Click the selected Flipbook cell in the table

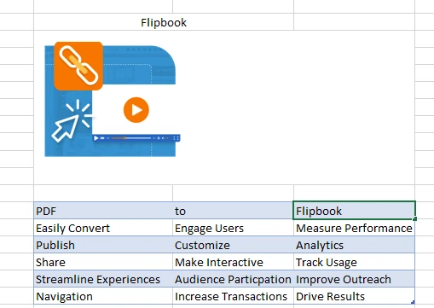[x=354, y=211]
